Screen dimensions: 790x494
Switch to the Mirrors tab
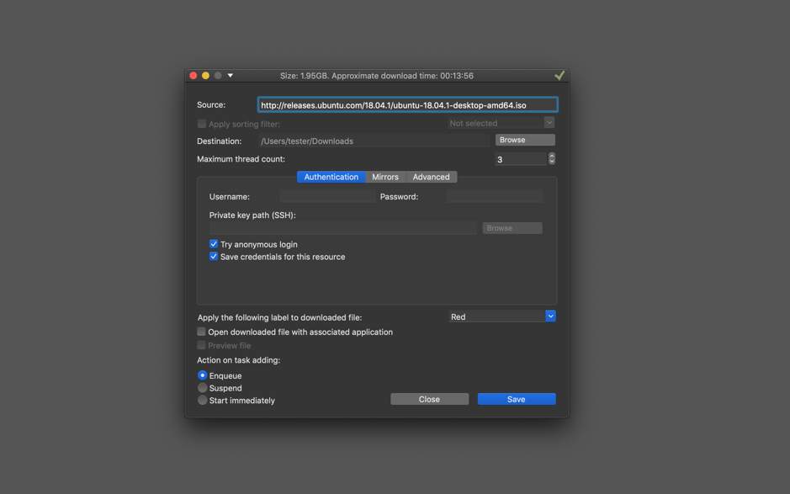[385, 177]
